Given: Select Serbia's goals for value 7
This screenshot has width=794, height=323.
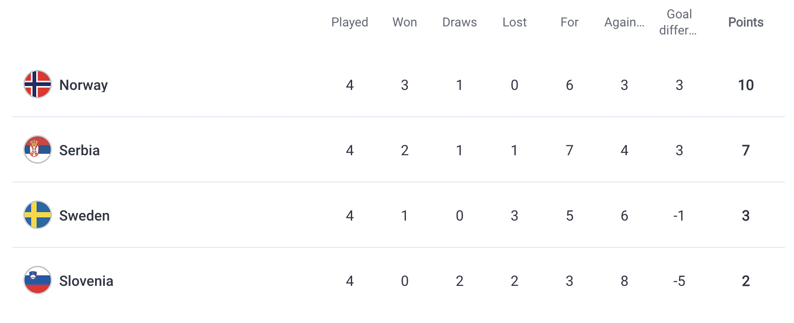Looking at the screenshot, I should pos(570,150).
